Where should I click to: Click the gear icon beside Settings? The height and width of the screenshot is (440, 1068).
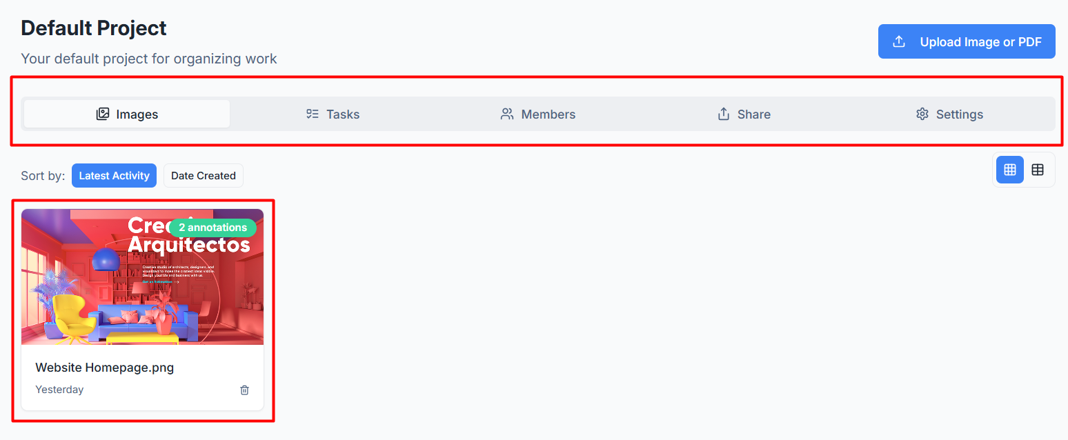tap(922, 114)
